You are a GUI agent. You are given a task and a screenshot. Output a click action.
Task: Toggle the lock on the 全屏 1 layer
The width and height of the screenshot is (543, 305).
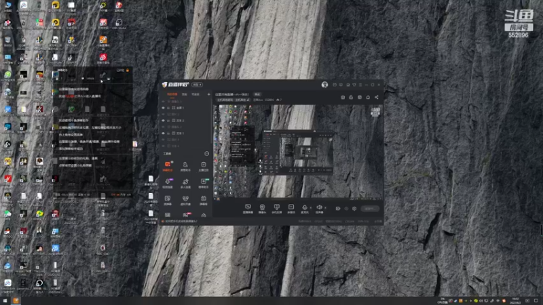(x=168, y=108)
